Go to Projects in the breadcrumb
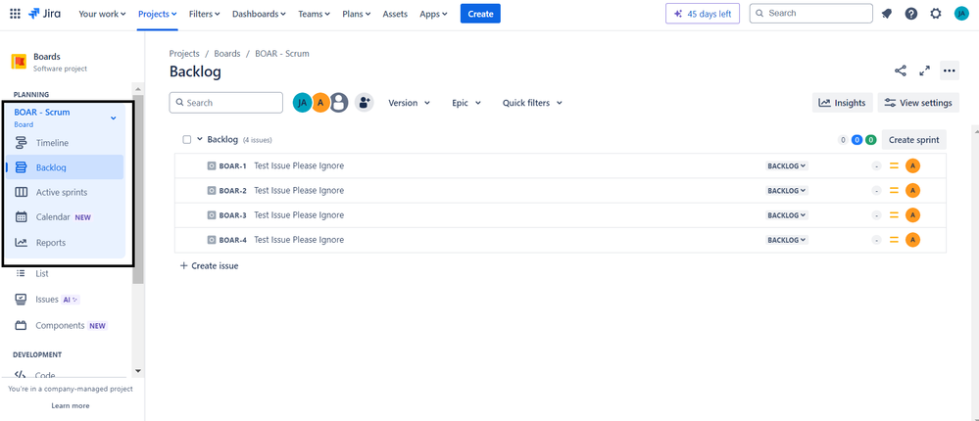This screenshot has width=979, height=421. (184, 54)
